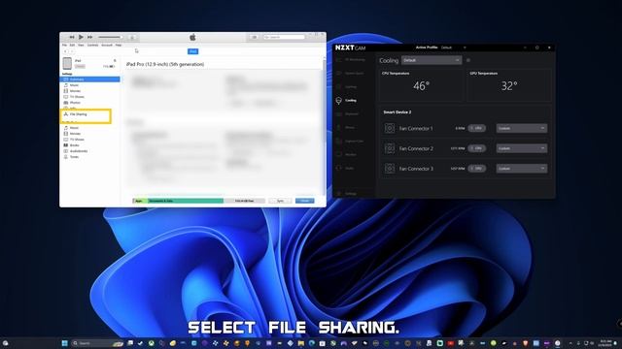The width and height of the screenshot is (622, 349).
Task: Click the iTunes fast-forward button
Action: click(x=90, y=37)
